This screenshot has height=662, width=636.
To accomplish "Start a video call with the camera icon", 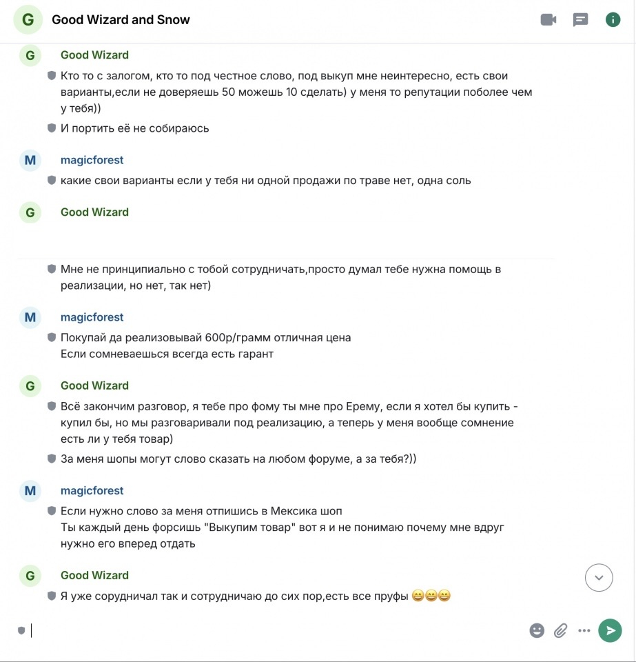I will 548,19.
